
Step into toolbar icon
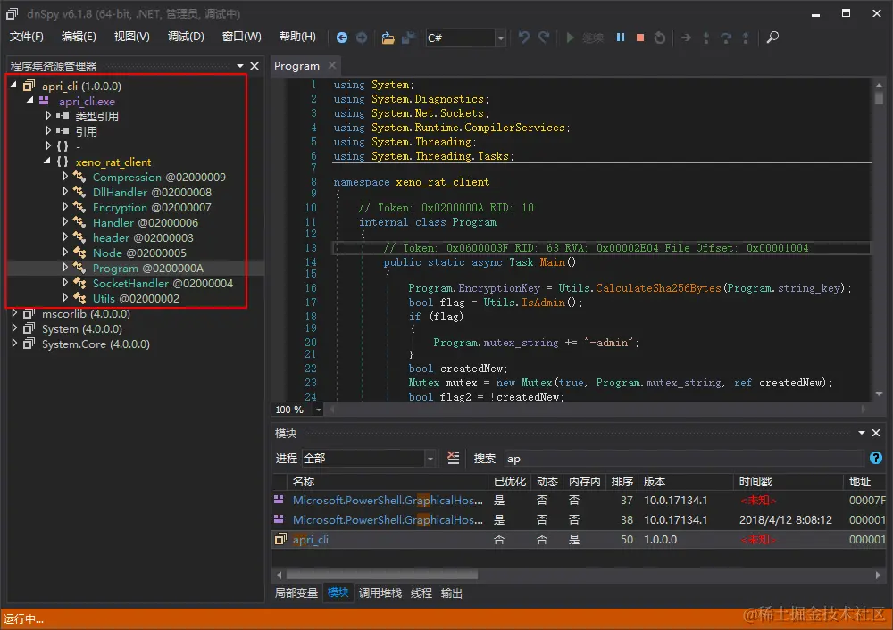click(706, 37)
